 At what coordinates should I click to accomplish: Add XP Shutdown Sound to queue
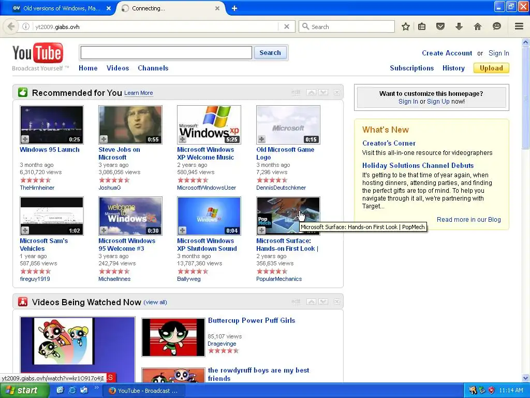[x=183, y=231]
